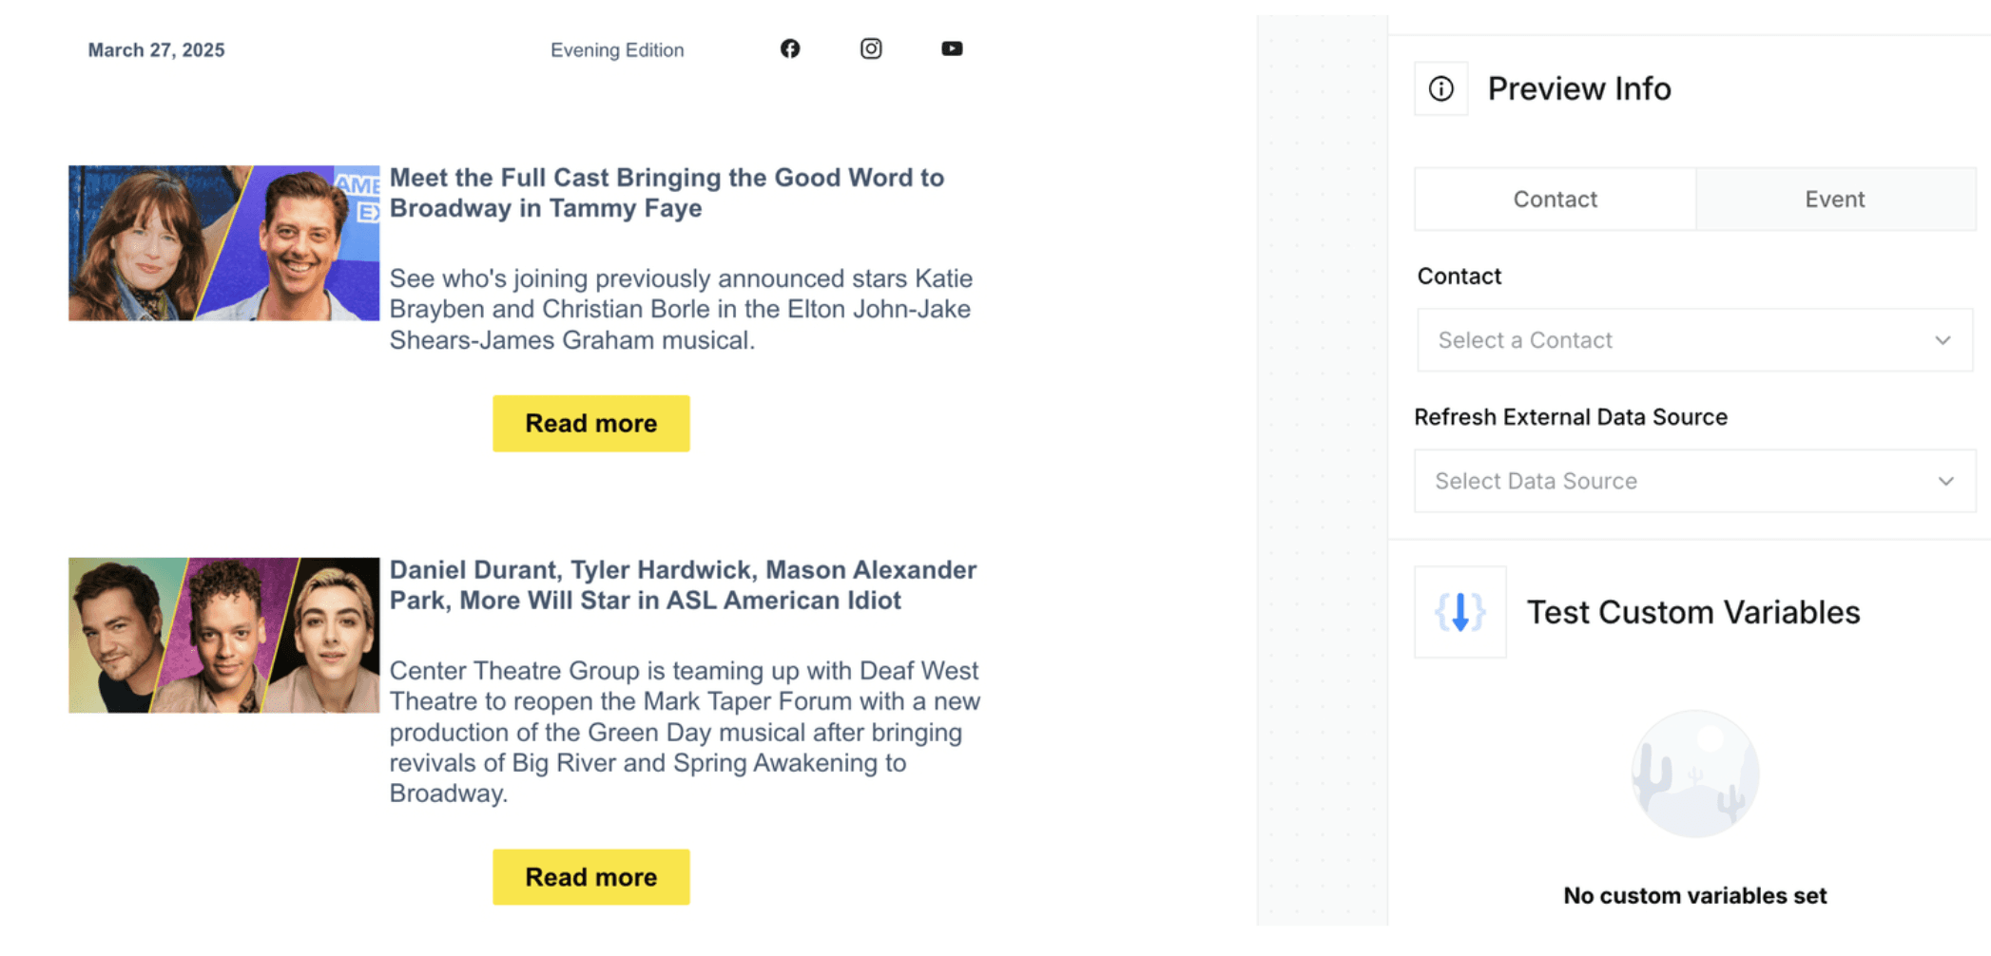
Task: Click the Preview Info heading
Action: point(1579,88)
